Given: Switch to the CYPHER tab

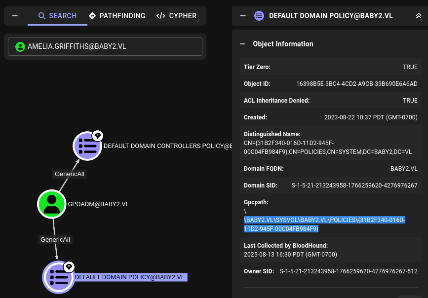Looking at the screenshot, I should click(176, 15).
